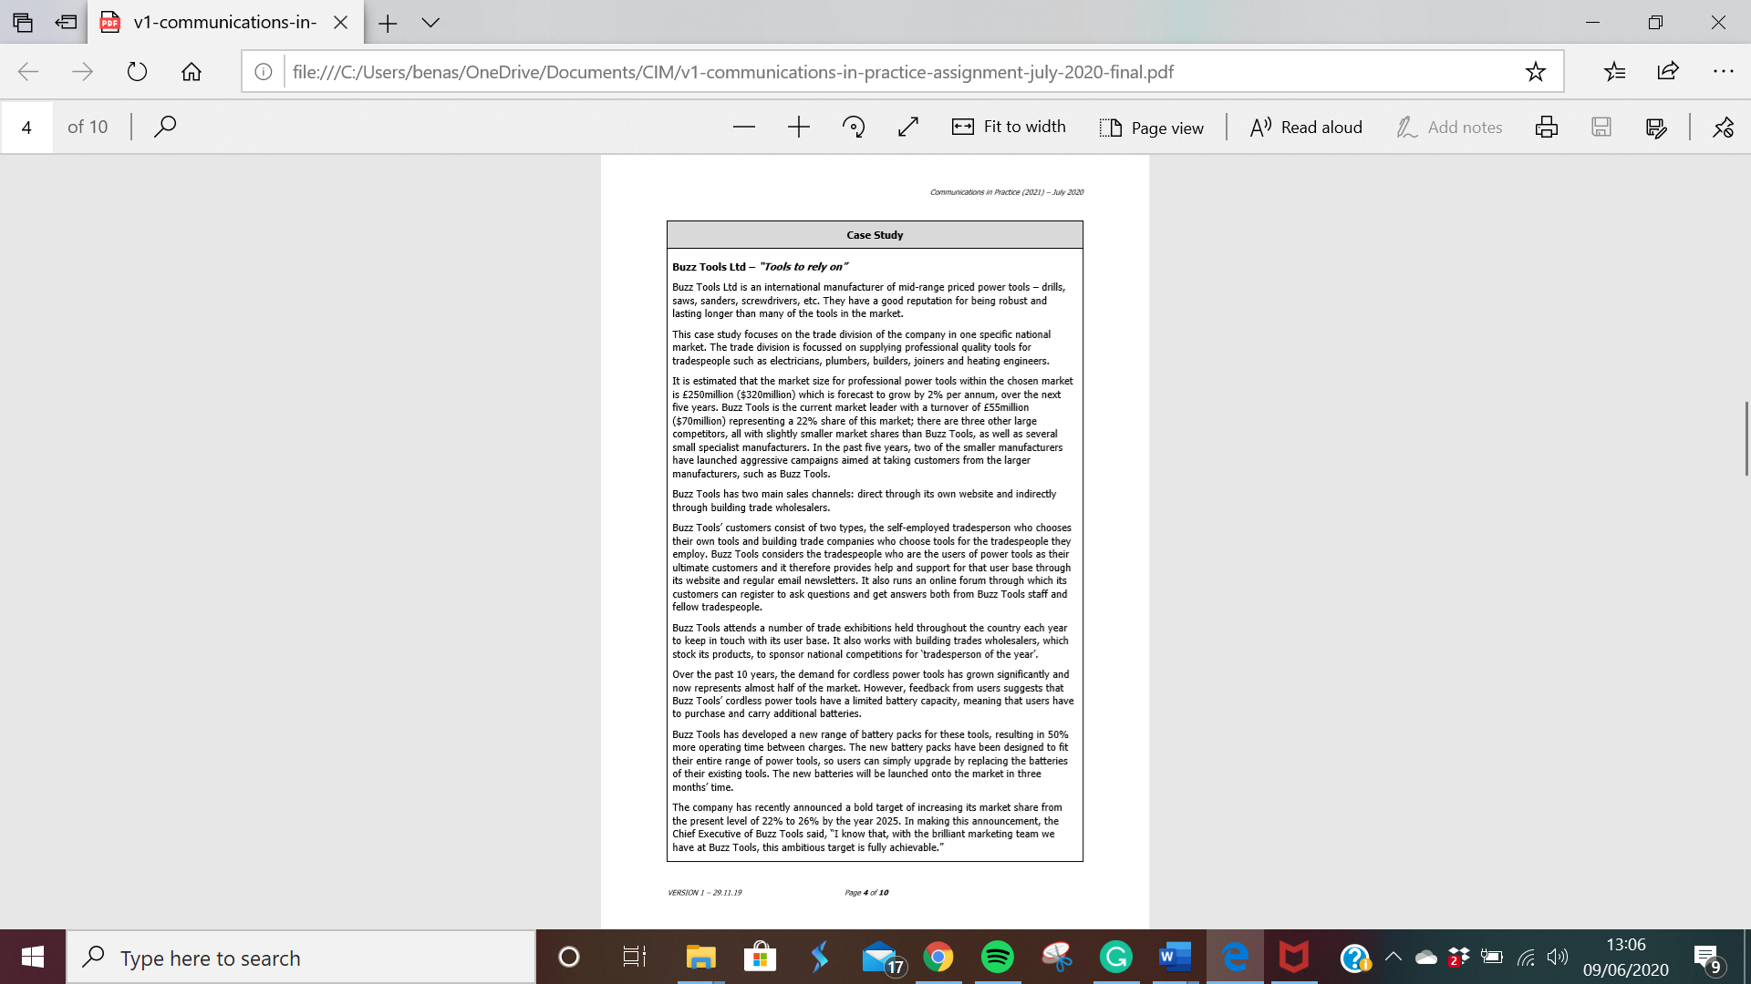Expand the tab preview chevron
Screen dimensions: 1751x984
(430, 23)
